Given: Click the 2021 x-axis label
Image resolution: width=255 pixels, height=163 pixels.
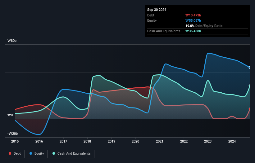Looking at the screenshot, I should tap(160, 141).
